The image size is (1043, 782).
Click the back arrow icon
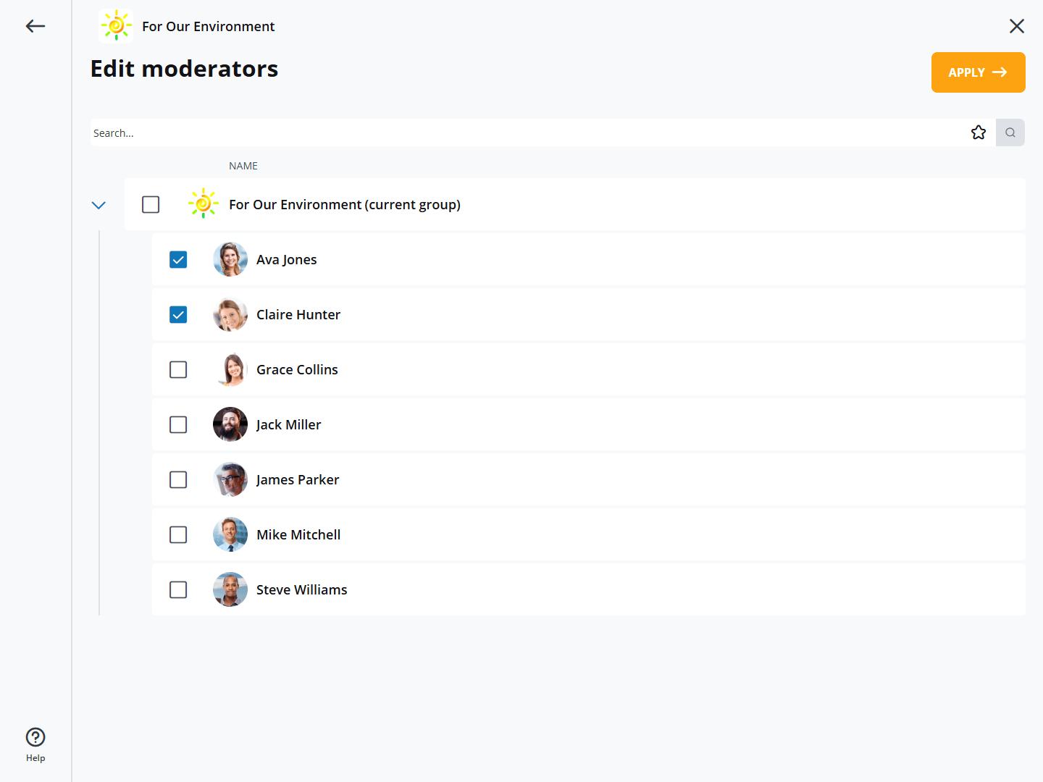(x=35, y=27)
